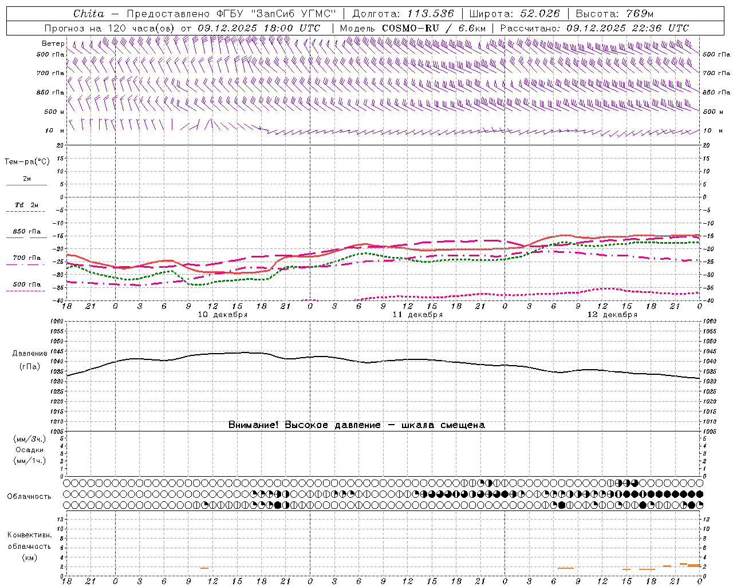Click the "11 декабря" date label

click(x=417, y=315)
